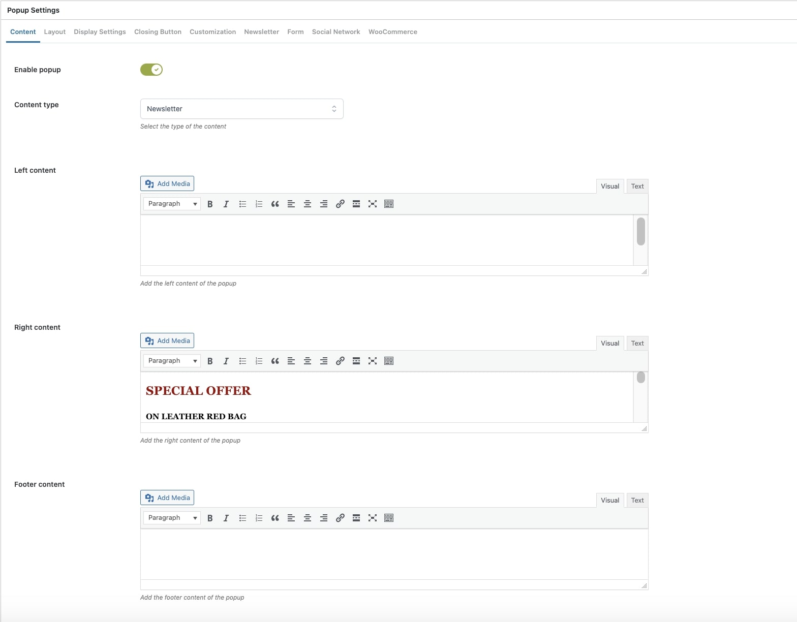Open the Customization tab
This screenshot has width=797, height=622.
(212, 32)
